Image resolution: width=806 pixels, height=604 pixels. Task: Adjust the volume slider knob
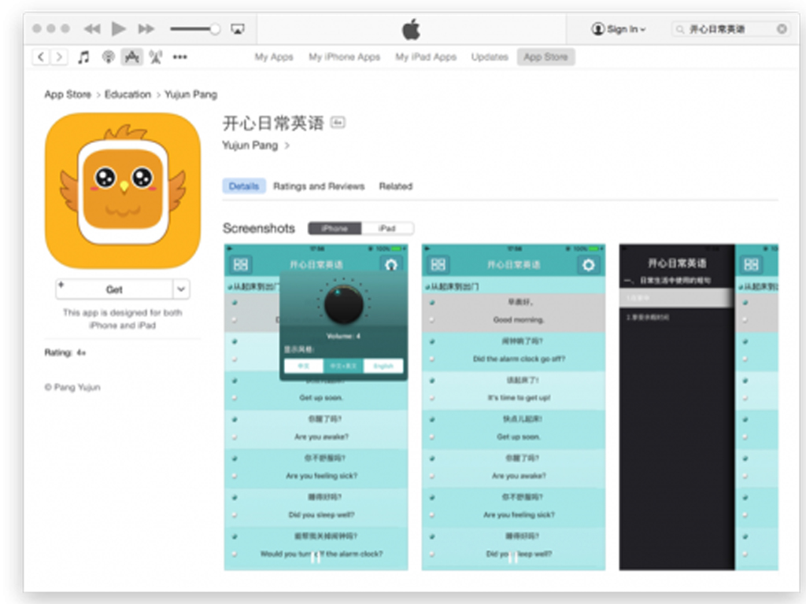(215, 29)
